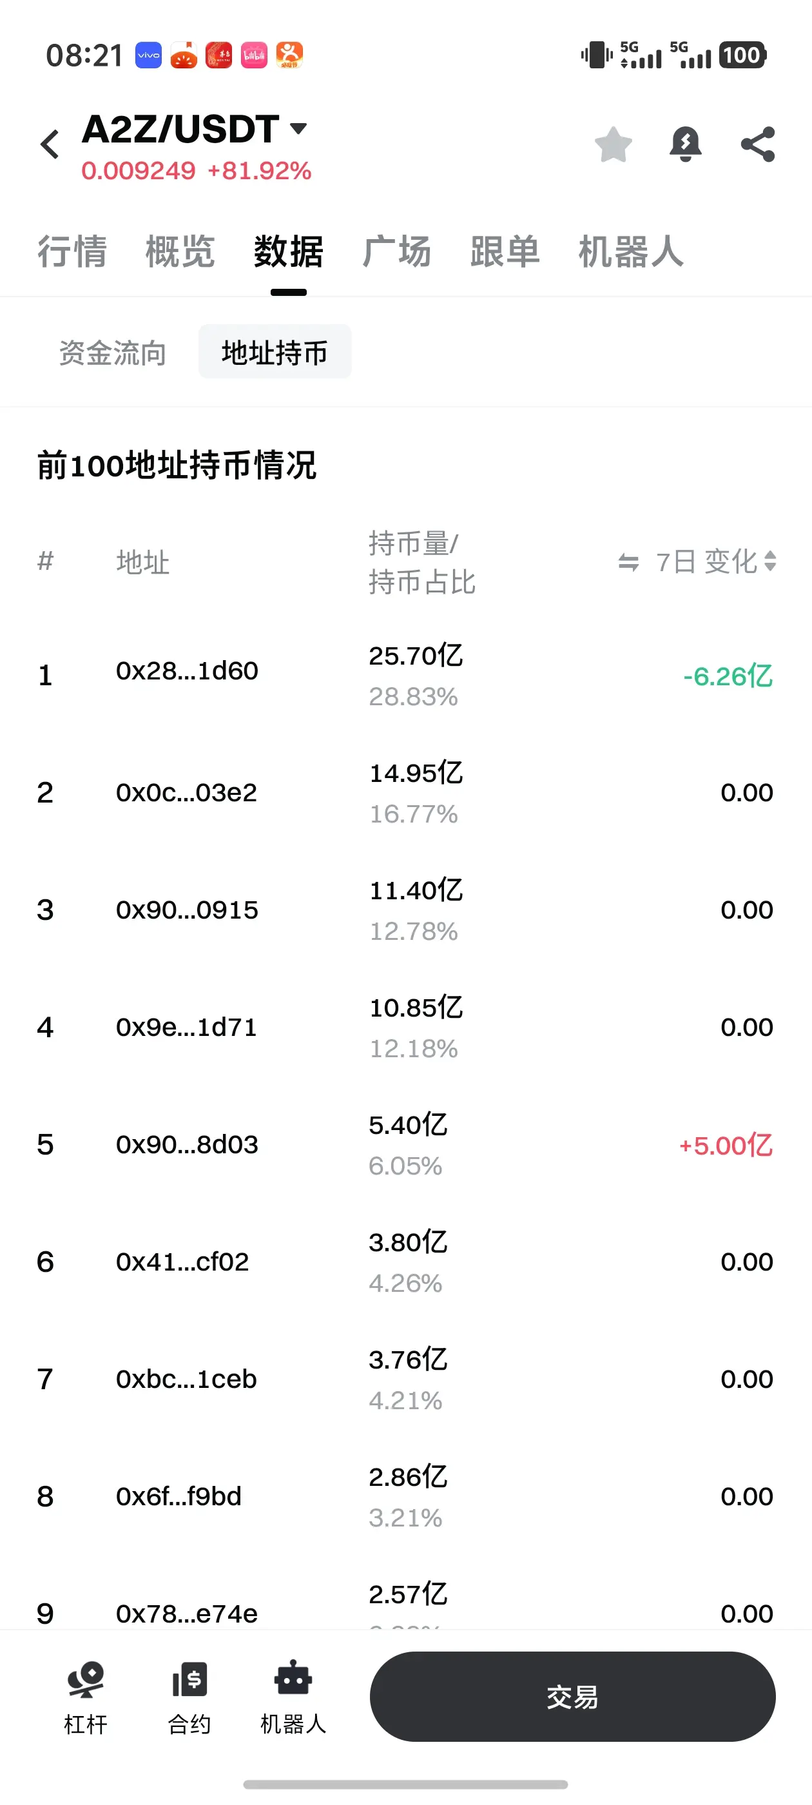Open address 0x28...1d60

coord(187,671)
